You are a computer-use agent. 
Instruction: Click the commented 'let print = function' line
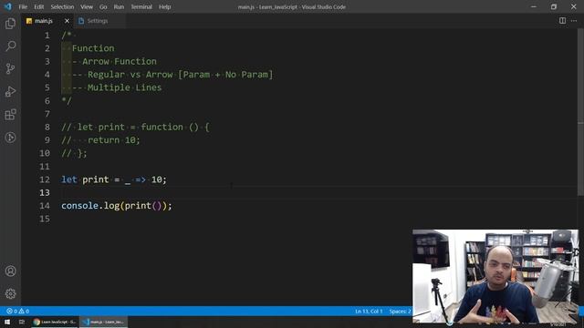[x=136, y=128]
